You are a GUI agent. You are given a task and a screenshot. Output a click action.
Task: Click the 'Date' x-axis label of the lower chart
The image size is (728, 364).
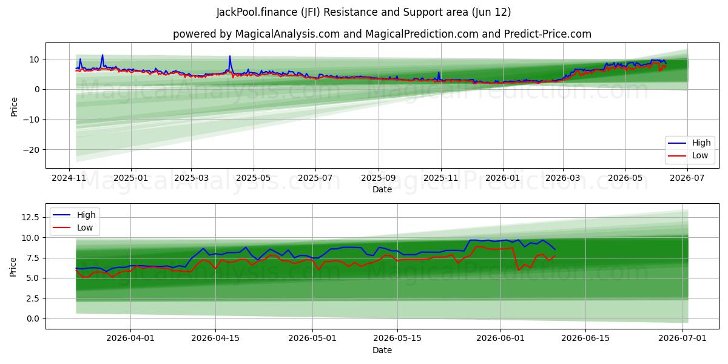pos(382,350)
